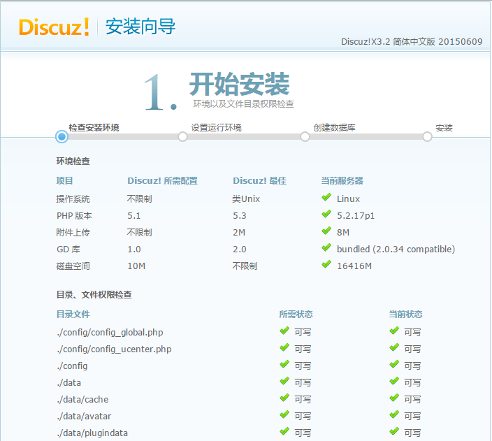Screen dimensions: 492x441
Task: Click the 创建数据库 step label
Action: (x=335, y=128)
